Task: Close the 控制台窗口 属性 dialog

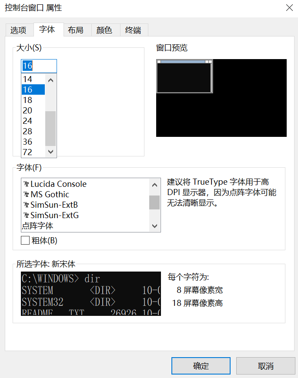Action: (289, 8)
